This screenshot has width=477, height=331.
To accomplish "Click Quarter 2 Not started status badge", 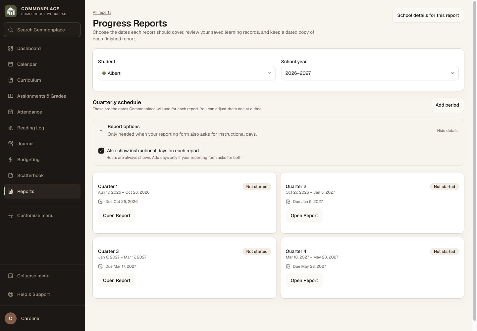I will (x=444, y=187).
